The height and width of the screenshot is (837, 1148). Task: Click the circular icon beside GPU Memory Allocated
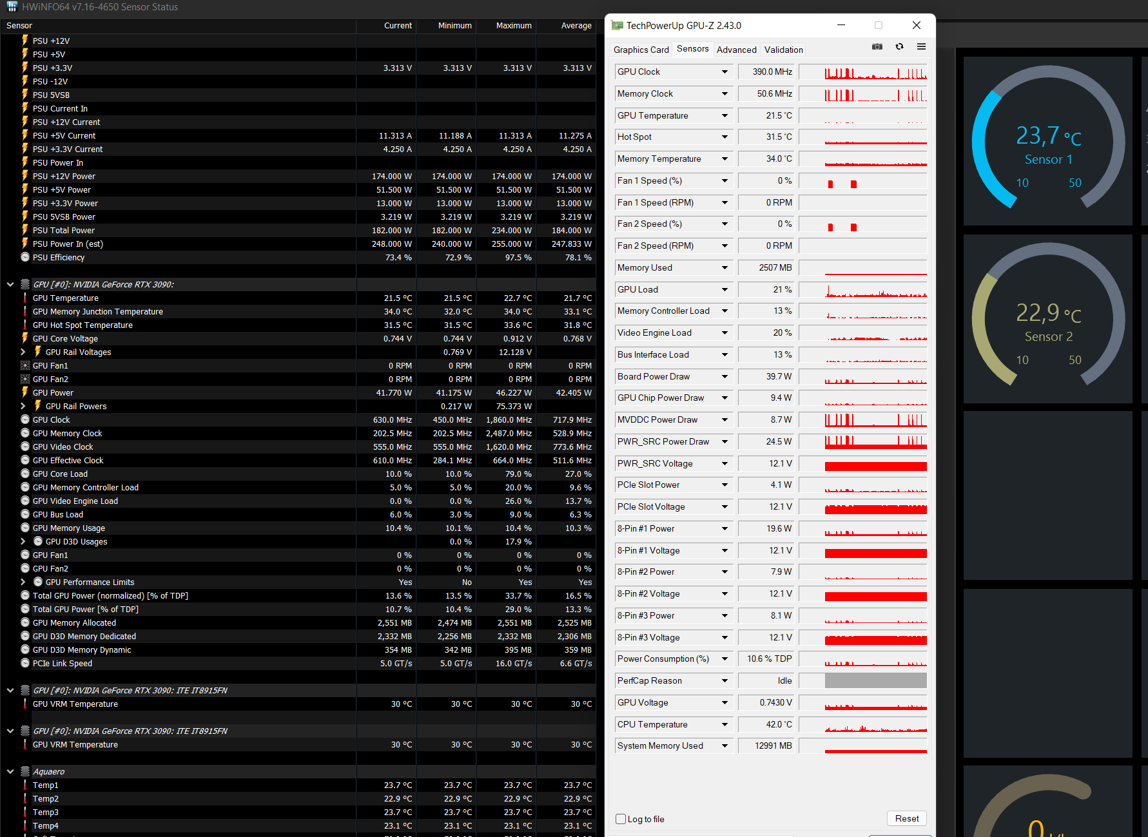tap(25, 622)
